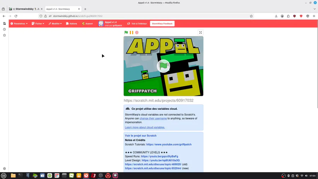Click the green flag above the stage
The height and width of the screenshot is (179, 318).
coord(126,33)
